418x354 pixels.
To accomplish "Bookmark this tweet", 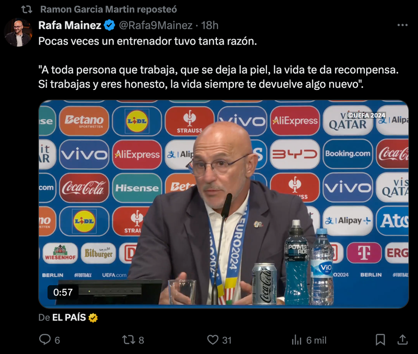I will pyautogui.click(x=380, y=340).
